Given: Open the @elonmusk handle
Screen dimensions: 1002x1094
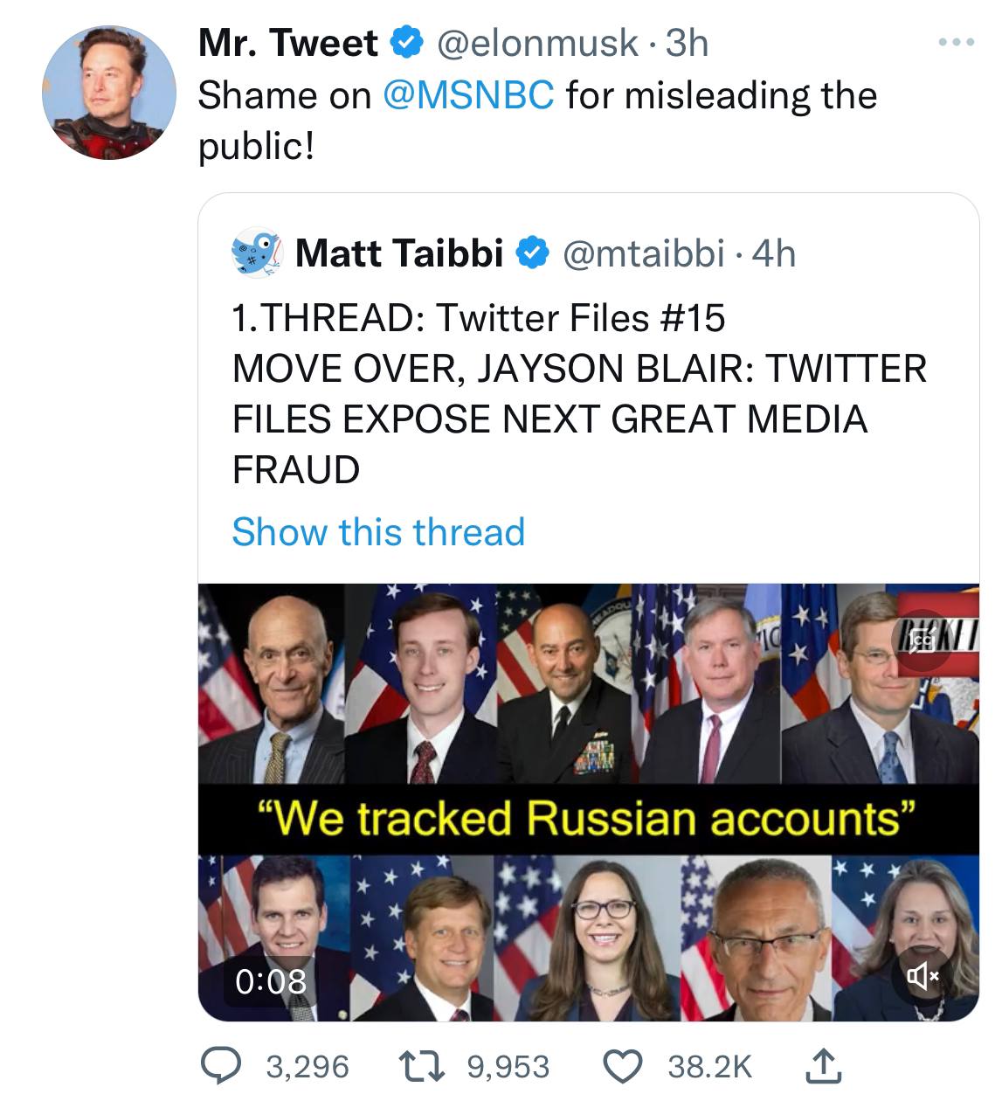Looking at the screenshot, I should point(536,43).
